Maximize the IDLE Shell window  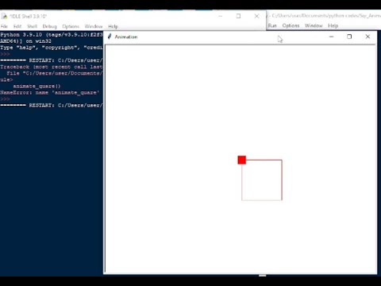238,16
